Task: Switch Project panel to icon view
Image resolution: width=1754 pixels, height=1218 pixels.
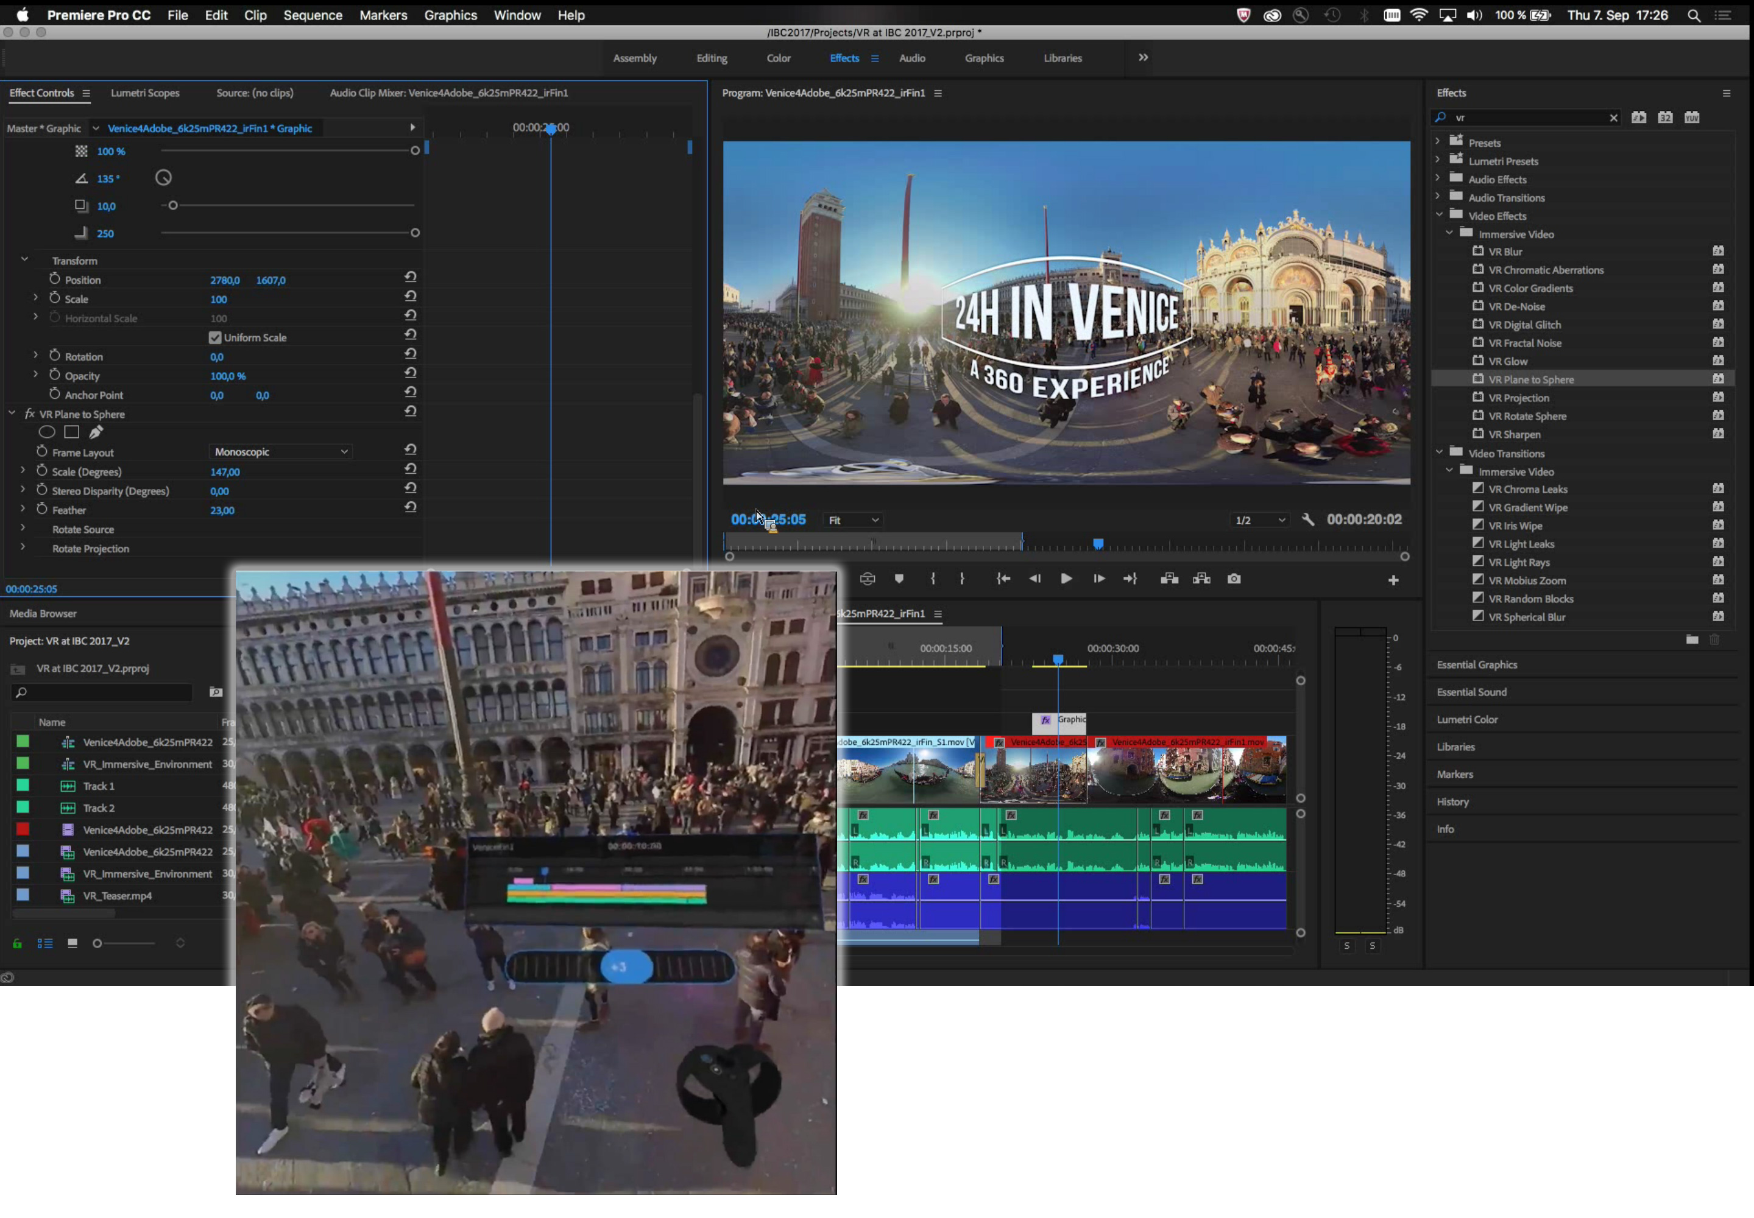Action: [x=72, y=944]
